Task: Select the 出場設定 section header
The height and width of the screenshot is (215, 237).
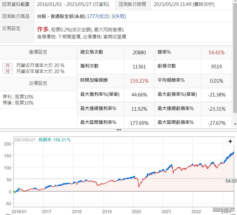Action: click(38, 83)
